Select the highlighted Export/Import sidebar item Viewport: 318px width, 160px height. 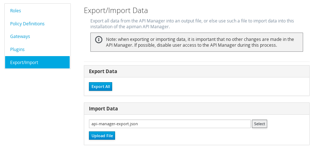click(x=37, y=62)
